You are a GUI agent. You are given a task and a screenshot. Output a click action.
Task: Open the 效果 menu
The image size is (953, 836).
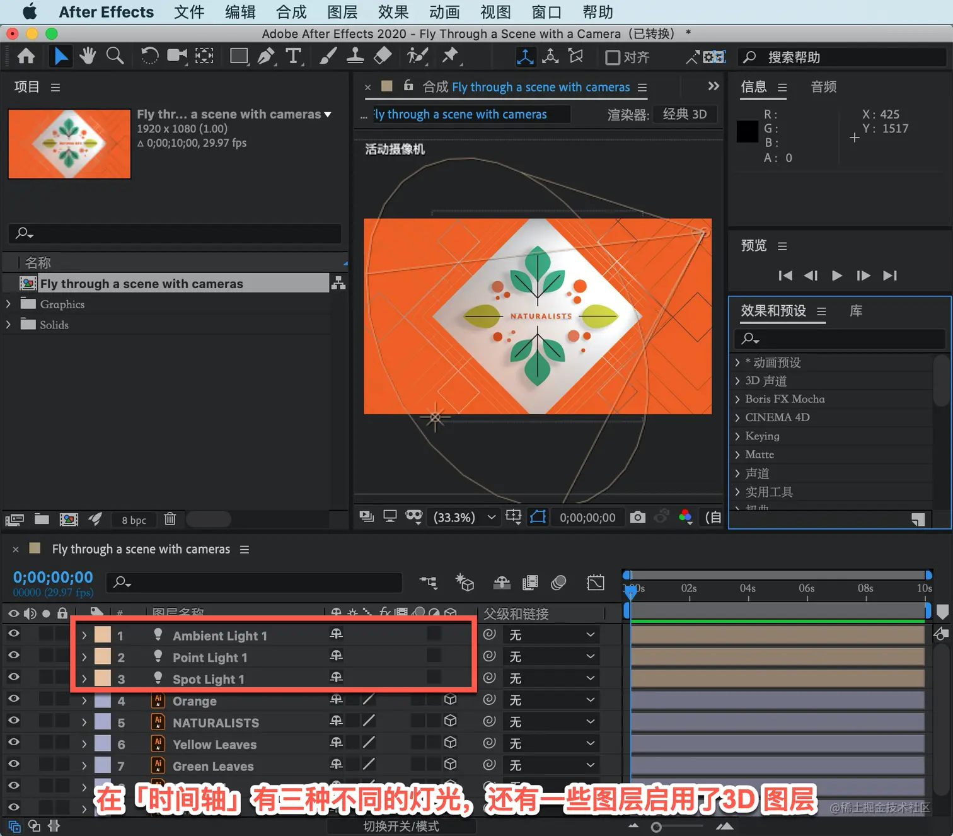393,12
